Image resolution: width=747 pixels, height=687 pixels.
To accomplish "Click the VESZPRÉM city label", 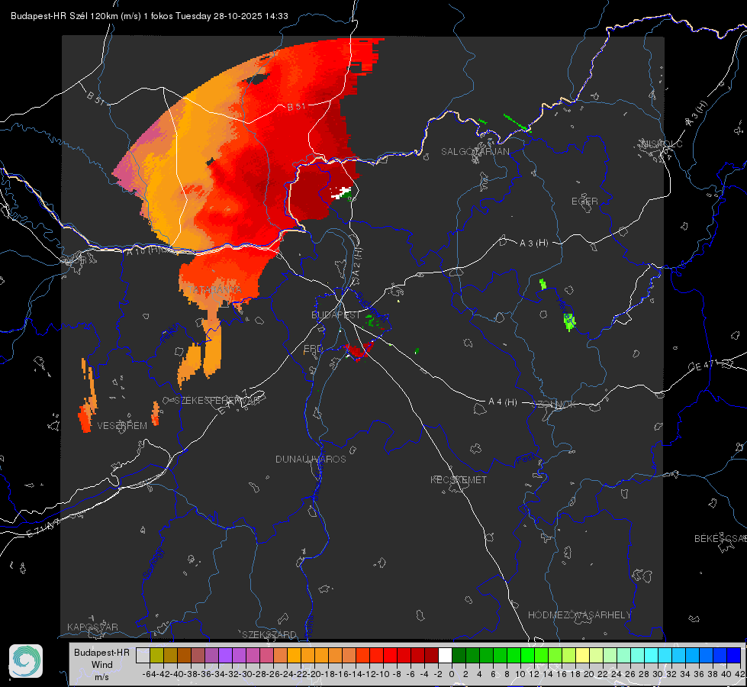I will coord(122,426).
